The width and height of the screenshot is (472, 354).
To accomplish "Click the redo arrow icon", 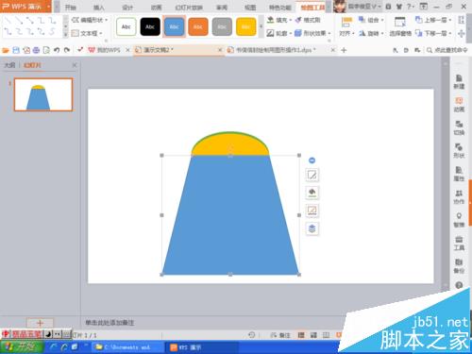I will click(x=67, y=50).
